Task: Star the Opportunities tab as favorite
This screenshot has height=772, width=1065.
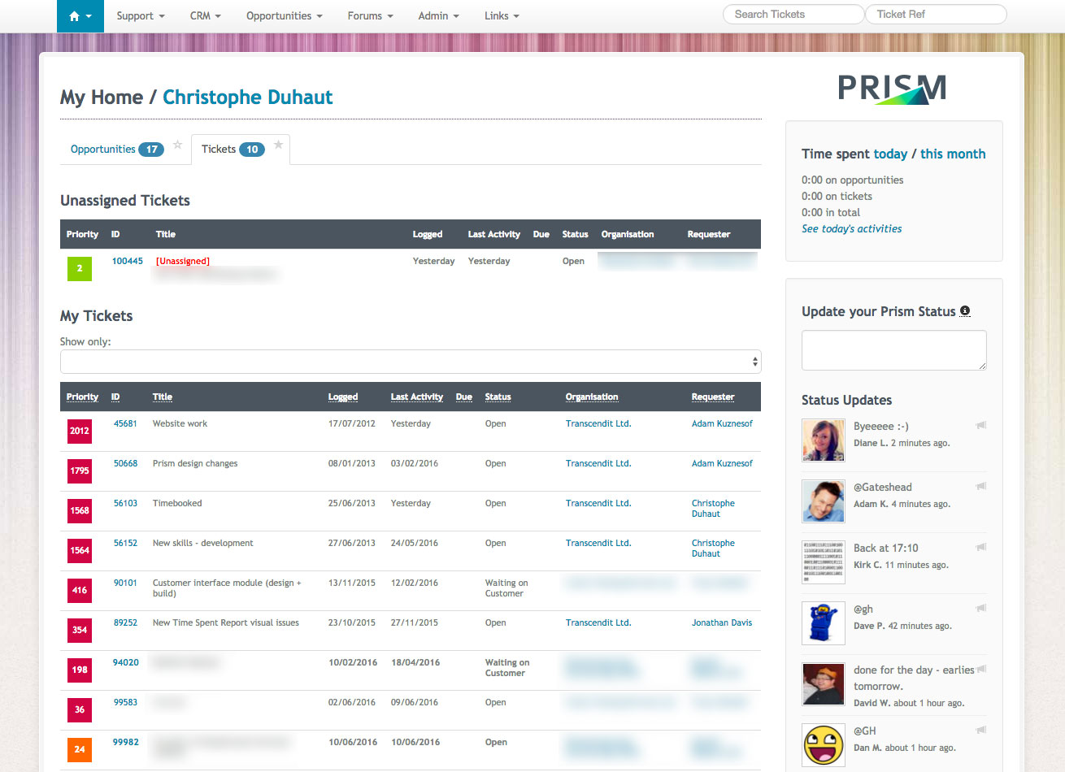Action: coord(177,145)
